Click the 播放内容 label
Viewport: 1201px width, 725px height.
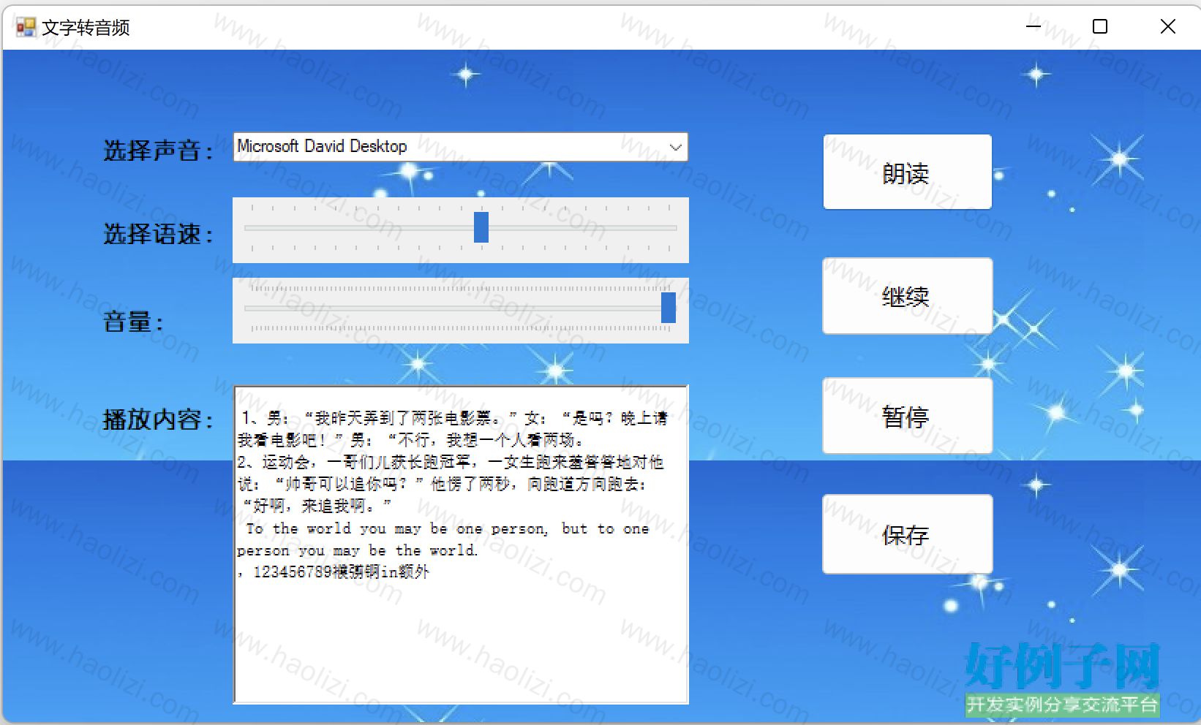[157, 419]
